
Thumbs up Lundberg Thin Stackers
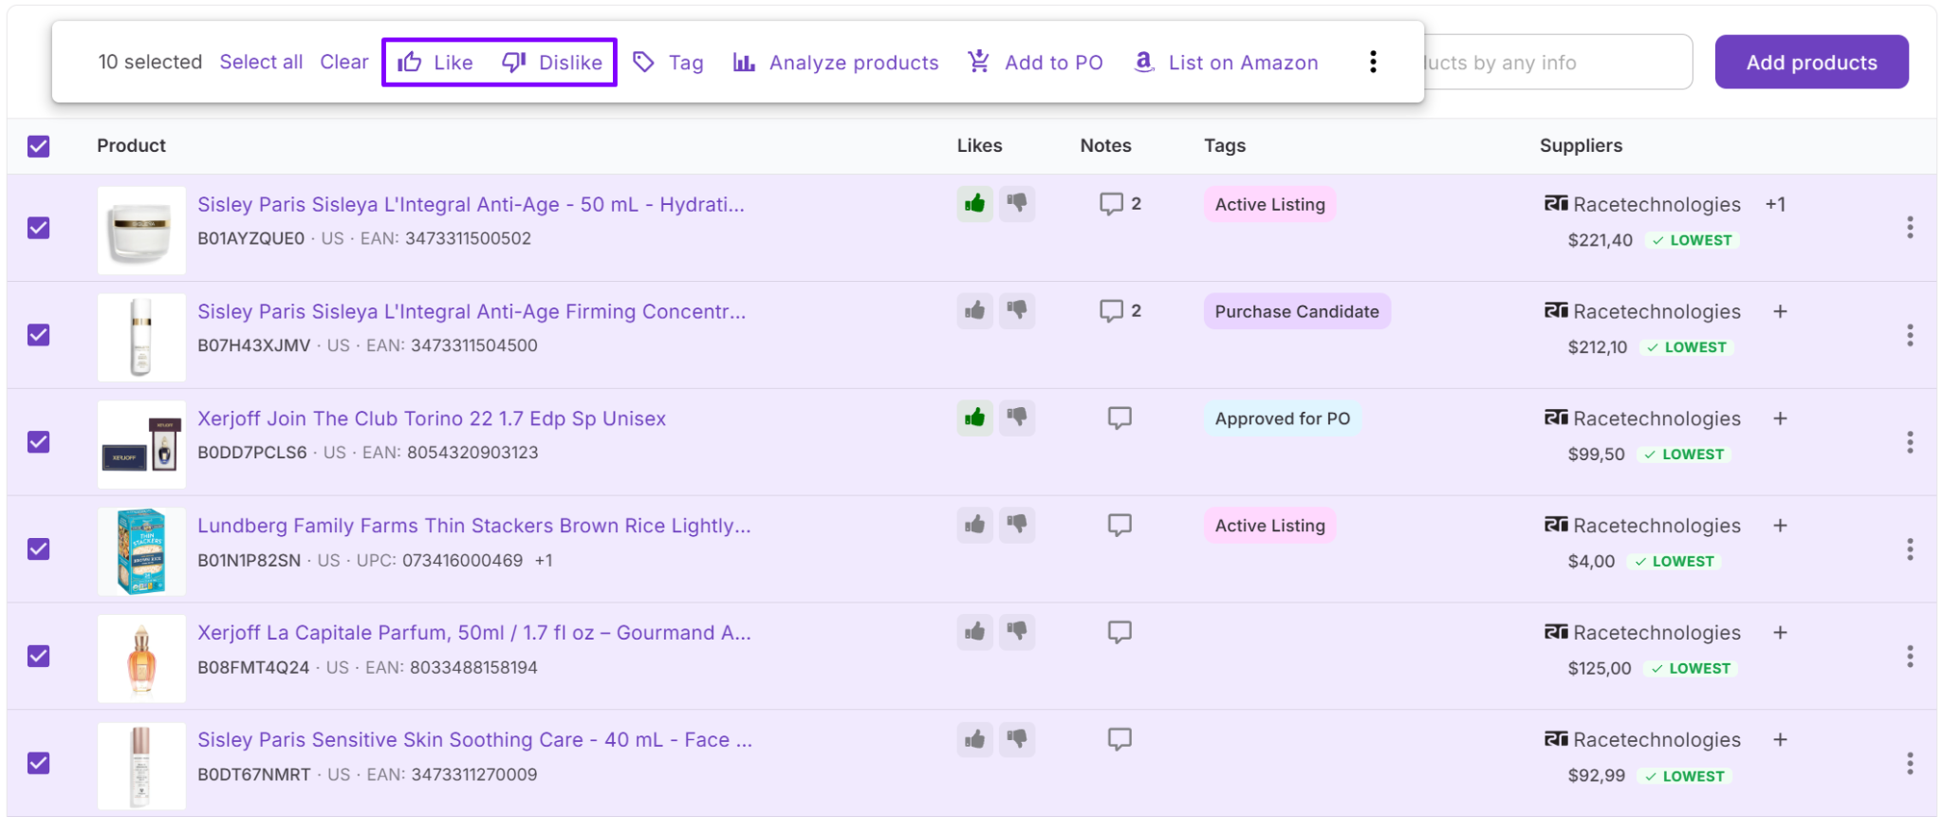click(974, 525)
